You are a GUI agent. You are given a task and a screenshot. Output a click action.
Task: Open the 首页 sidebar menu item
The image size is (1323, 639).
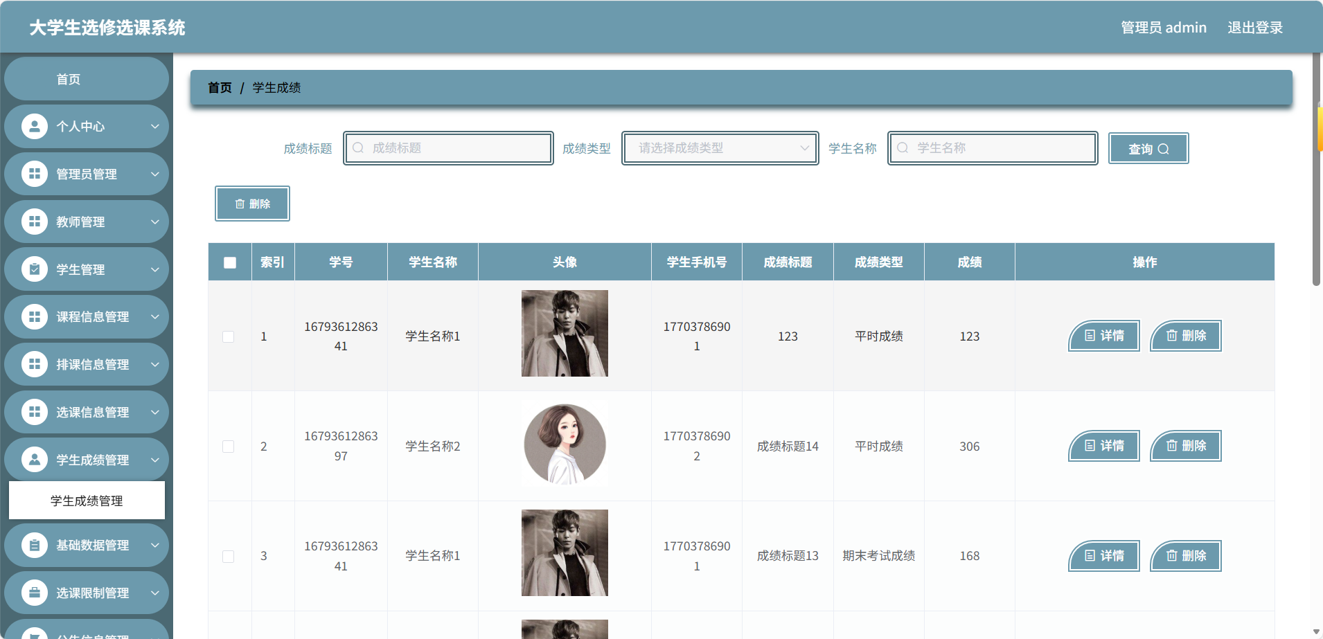pos(87,79)
